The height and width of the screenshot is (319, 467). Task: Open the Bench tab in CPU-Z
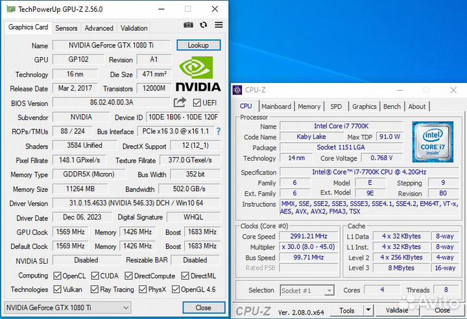pyautogui.click(x=392, y=106)
